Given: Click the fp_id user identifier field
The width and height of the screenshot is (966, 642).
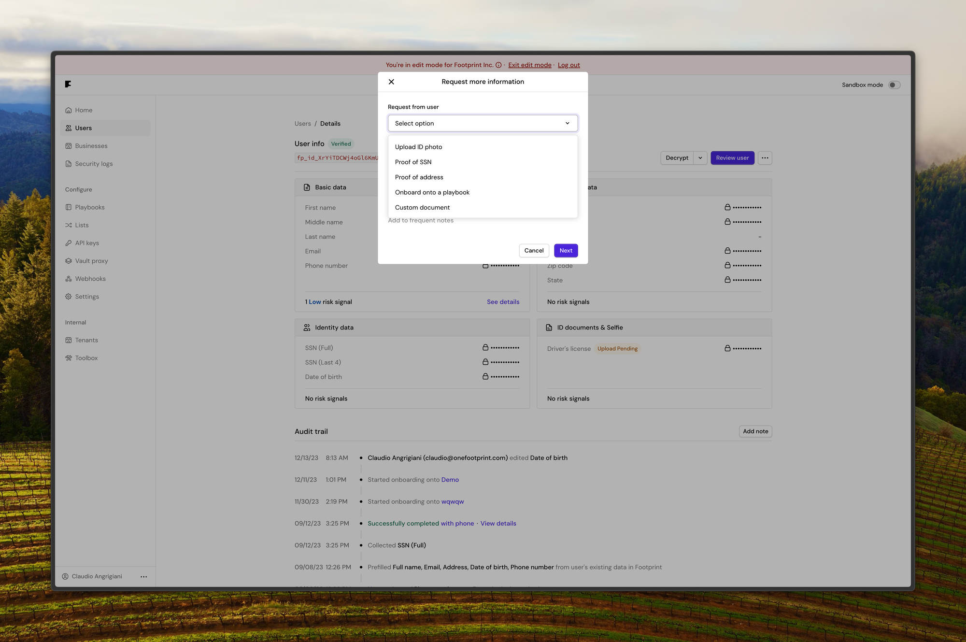Looking at the screenshot, I should 338,157.
